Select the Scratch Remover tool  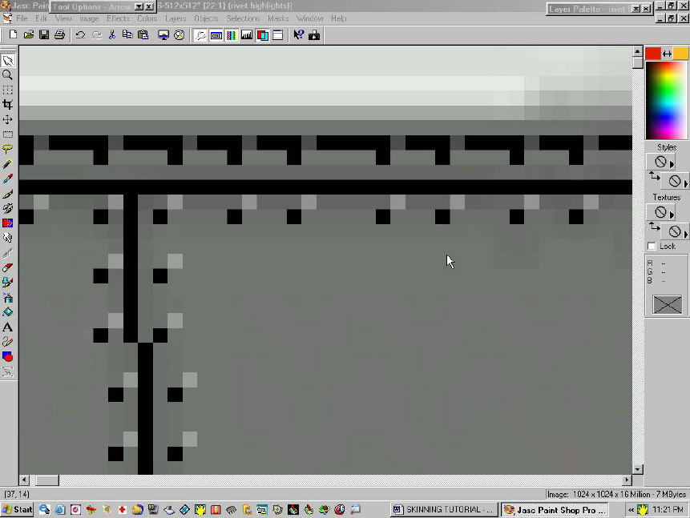coord(8,253)
